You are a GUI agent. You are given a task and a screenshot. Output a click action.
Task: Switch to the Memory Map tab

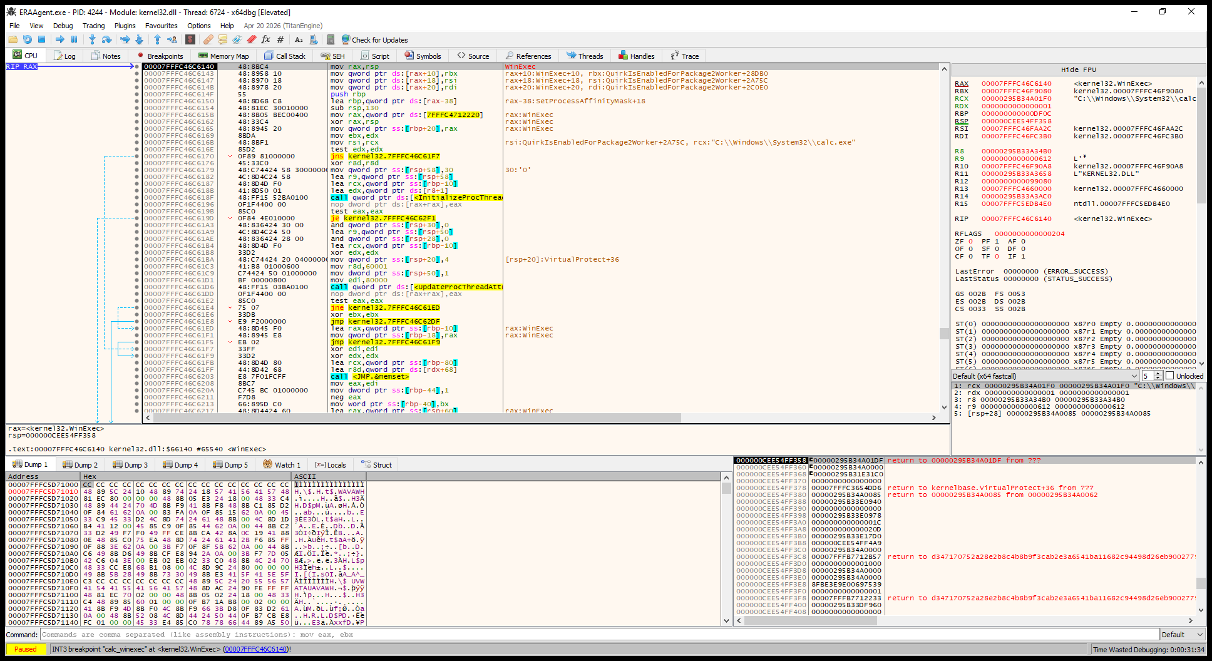pos(224,56)
